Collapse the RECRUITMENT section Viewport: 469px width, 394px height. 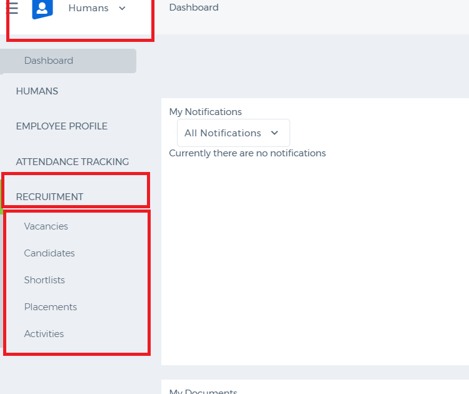coord(49,197)
